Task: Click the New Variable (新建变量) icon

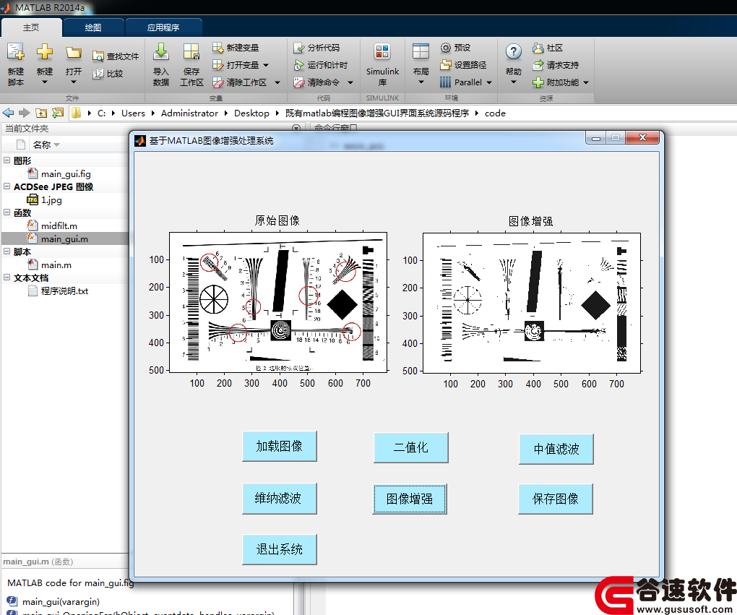Action: [217, 48]
